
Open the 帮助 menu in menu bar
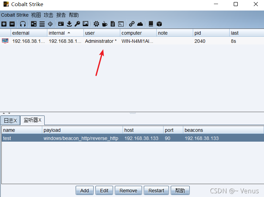tap(74, 15)
